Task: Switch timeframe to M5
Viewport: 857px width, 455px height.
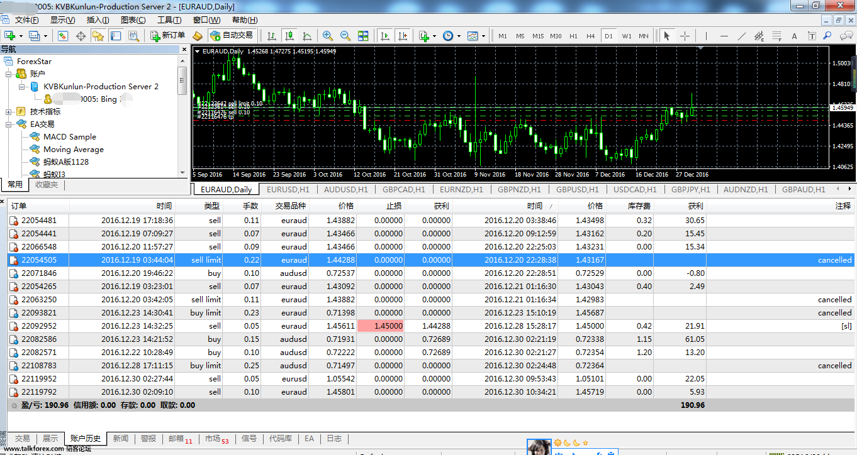Action: [x=520, y=36]
